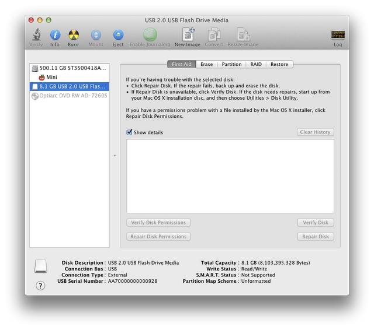374x330 pixels.
Task: Open the Log toolbar icon
Action: tap(338, 35)
